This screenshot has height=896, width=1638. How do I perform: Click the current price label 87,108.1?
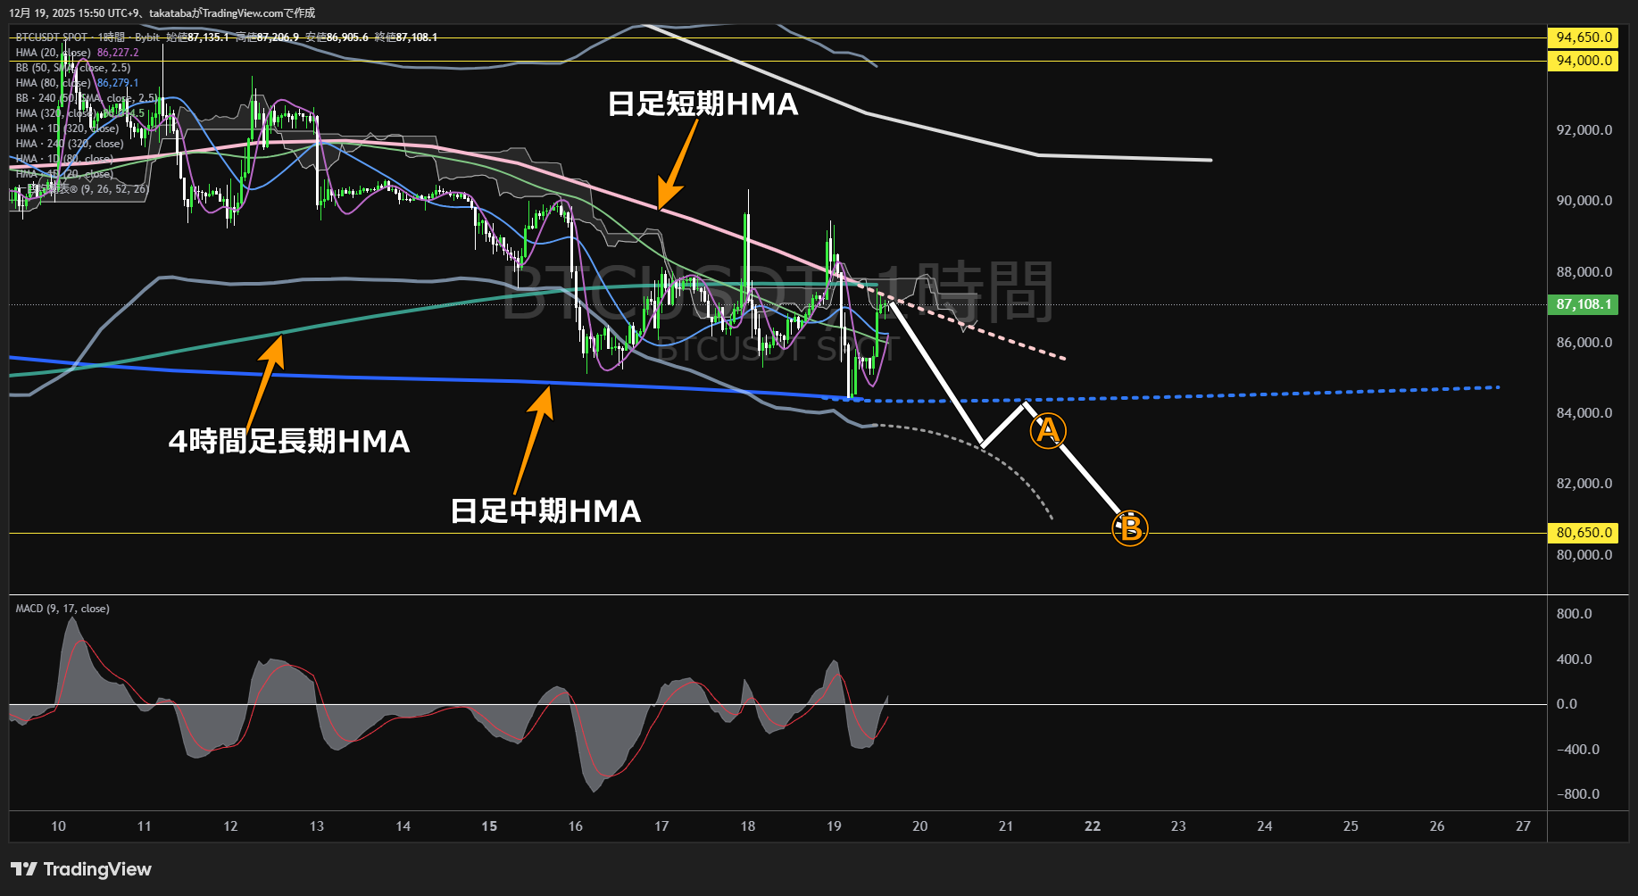1583,304
